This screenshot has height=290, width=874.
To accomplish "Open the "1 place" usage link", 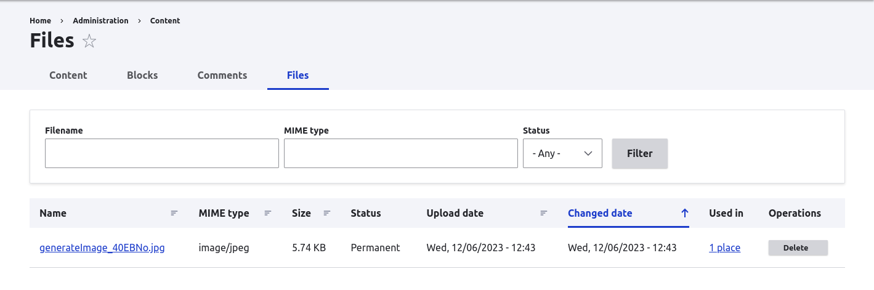I will click(x=724, y=248).
